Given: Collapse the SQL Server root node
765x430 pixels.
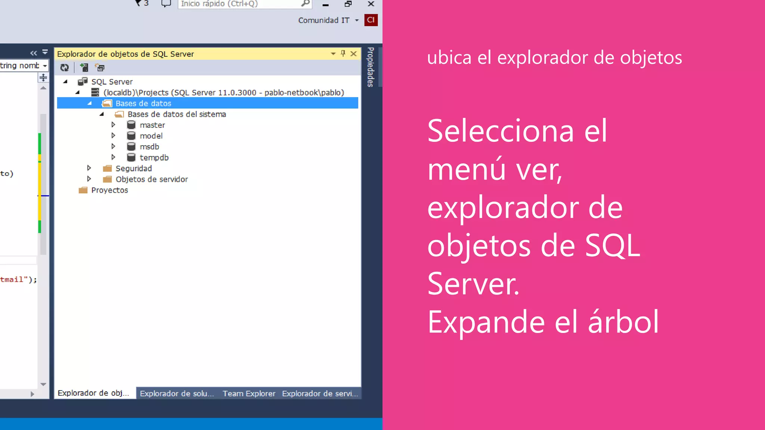Looking at the screenshot, I should point(66,81).
